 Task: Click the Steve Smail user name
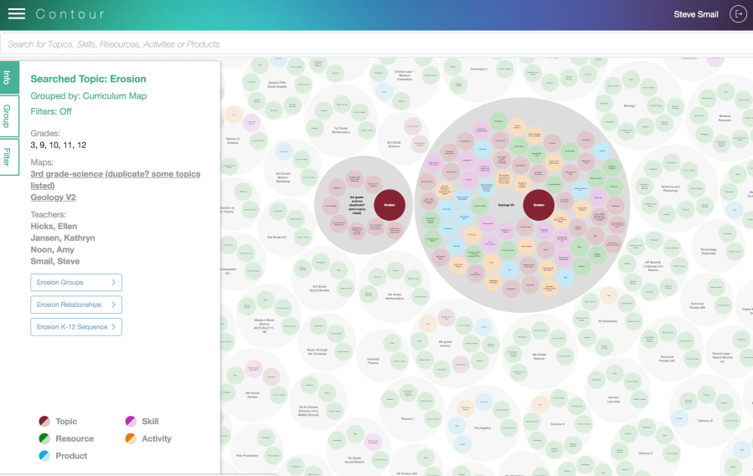pyautogui.click(x=696, y=14)
